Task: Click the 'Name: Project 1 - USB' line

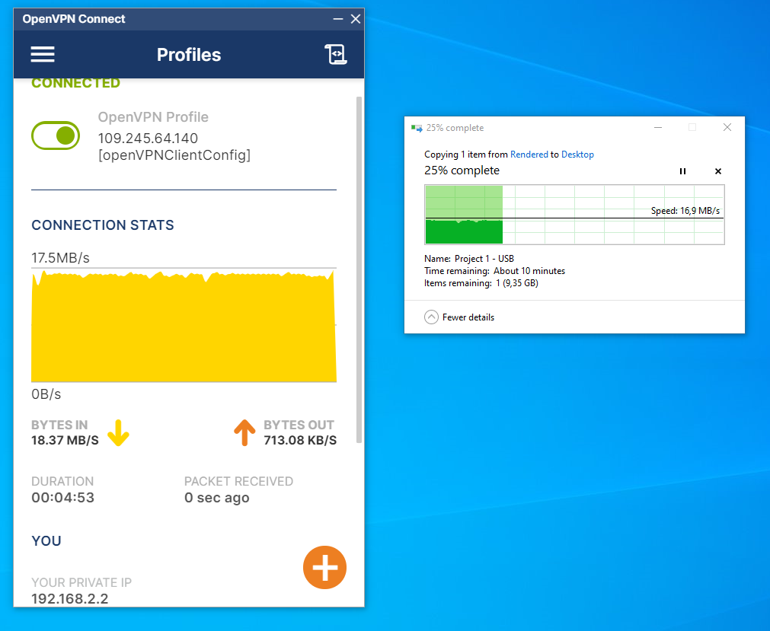Action: (469, 259)
